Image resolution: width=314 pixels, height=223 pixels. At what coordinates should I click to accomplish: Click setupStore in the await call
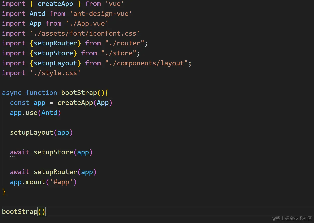coord(53,152)
